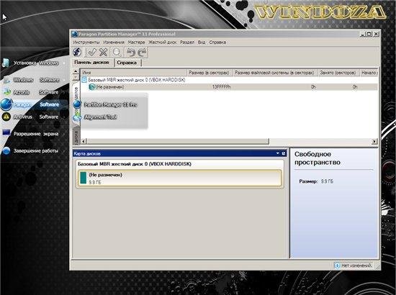Screen dimensions: 396x295
Task: Expand the Acronis Software launcher entry
Action: (x=36, y=92)
